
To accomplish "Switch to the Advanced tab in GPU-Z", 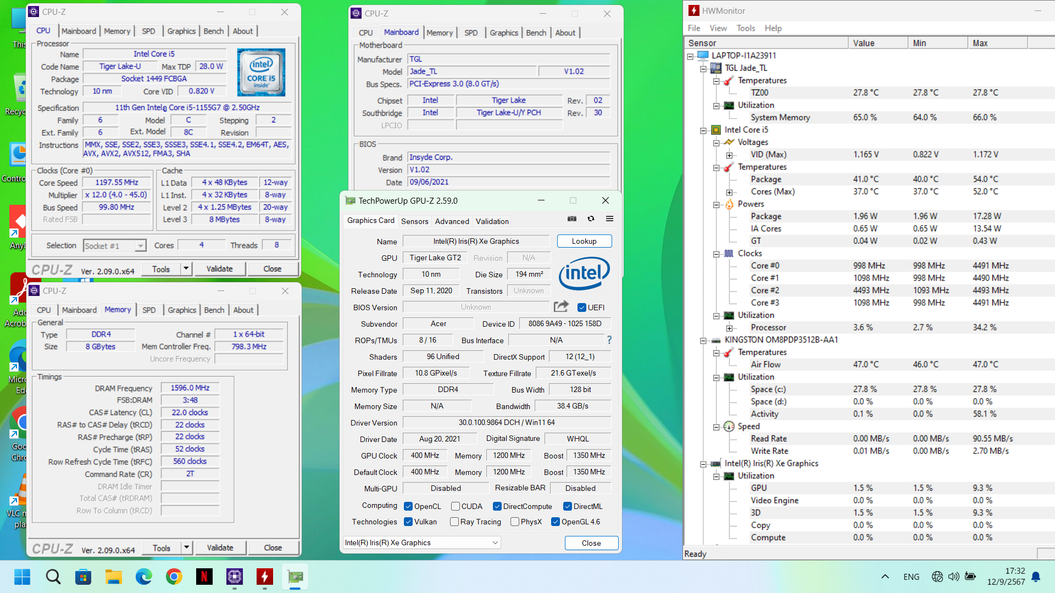I will pos(452,221).
